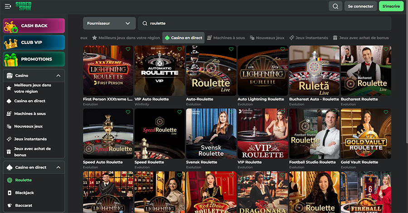The width and height of the screenshot is (408, 213).
Task: Open the Fournisseur dropdown
Action: 109,24
